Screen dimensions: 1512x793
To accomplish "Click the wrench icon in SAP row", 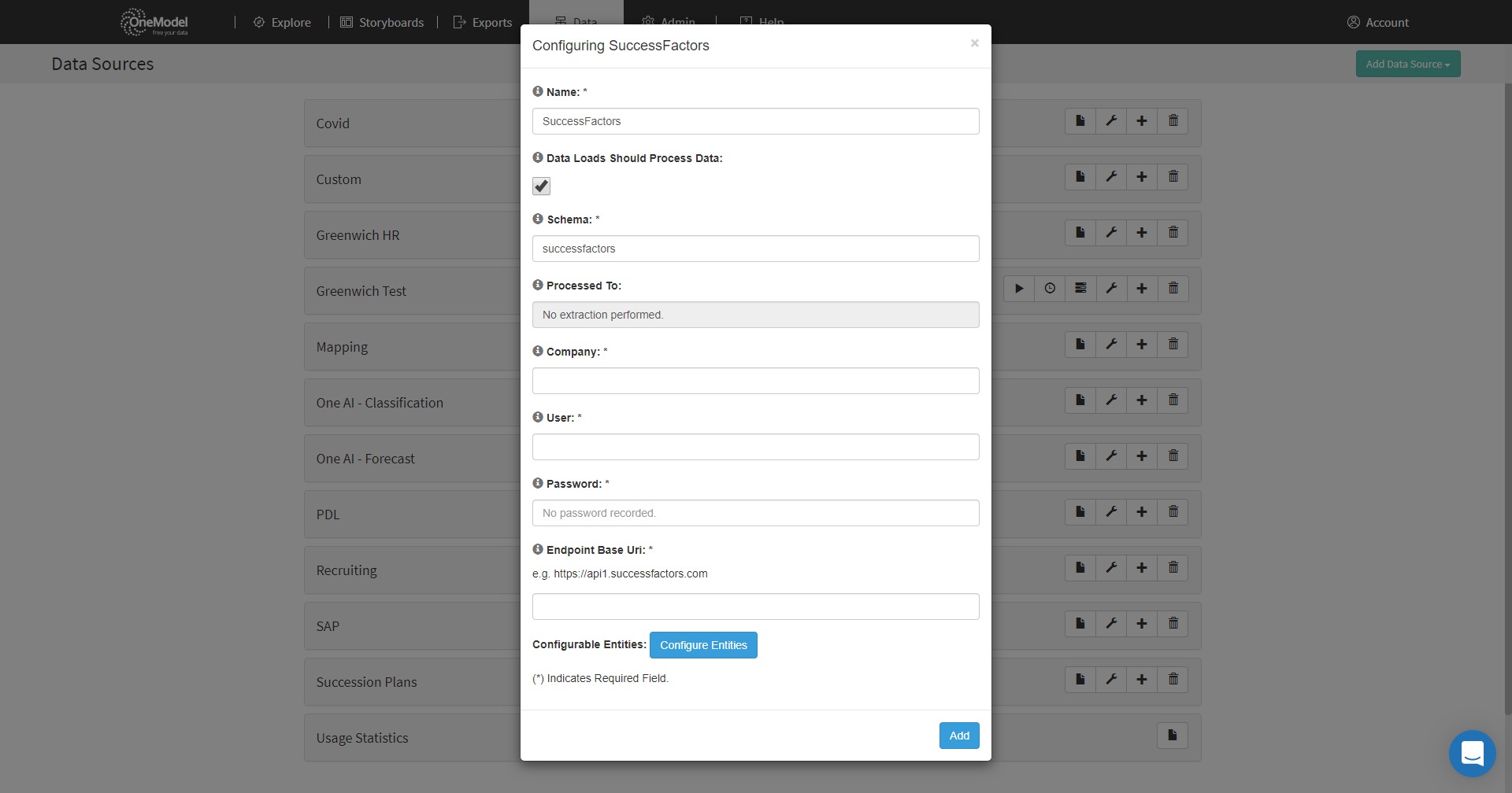I will [x=1111, y=624].
